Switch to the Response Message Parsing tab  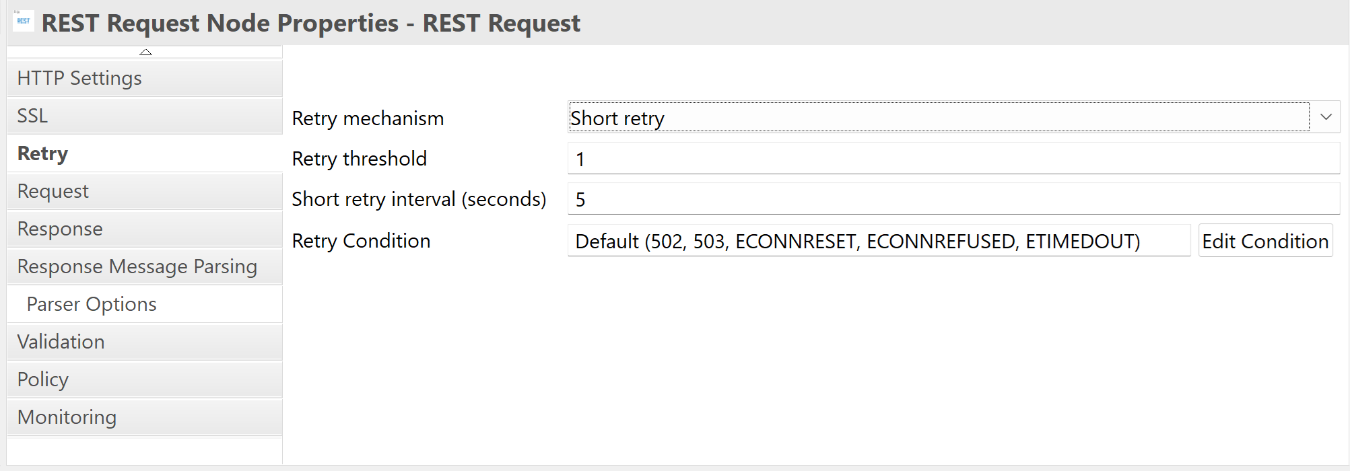click(145, 266)
